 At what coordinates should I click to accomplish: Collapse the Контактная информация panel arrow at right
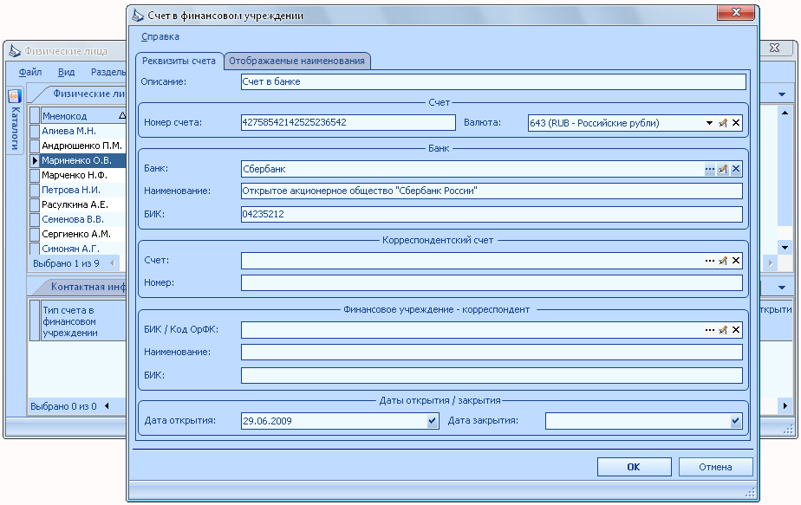pyautogui.click(x=782, y=288)
